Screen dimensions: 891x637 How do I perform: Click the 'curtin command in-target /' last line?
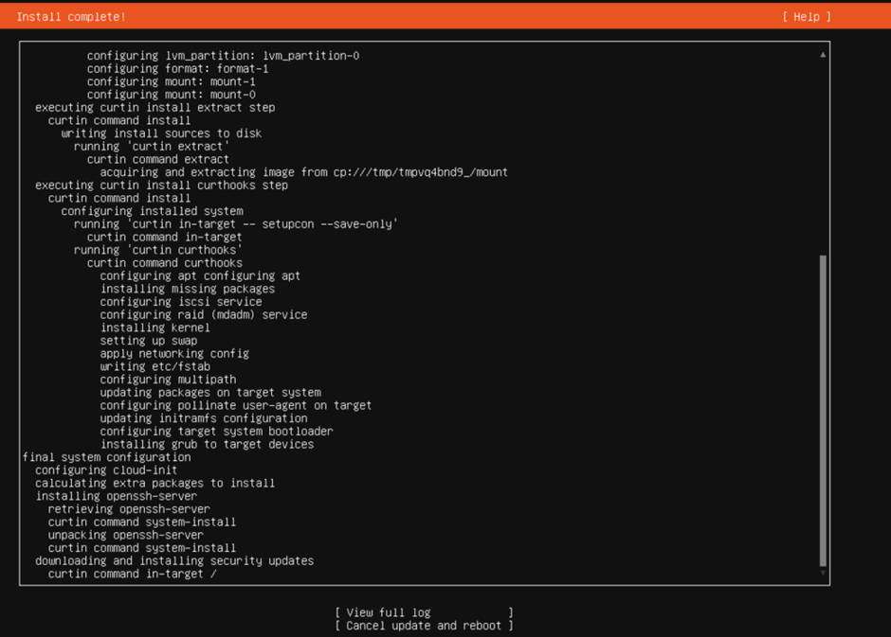pos(132,574)
